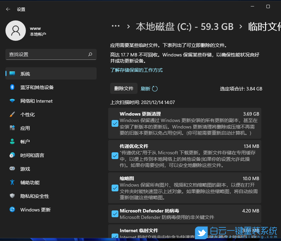Screen dimensions: 281x241
Task: Uncheck the 传递优化文件 checkbox
Action: click(x=115, y=156)
